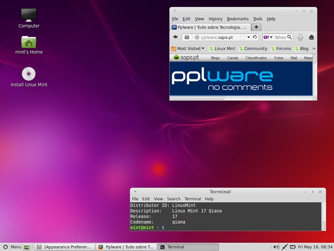Open the Terminal window's File menu
The width and height of the screenshot is (334, 251).
[x=135, y=199]
